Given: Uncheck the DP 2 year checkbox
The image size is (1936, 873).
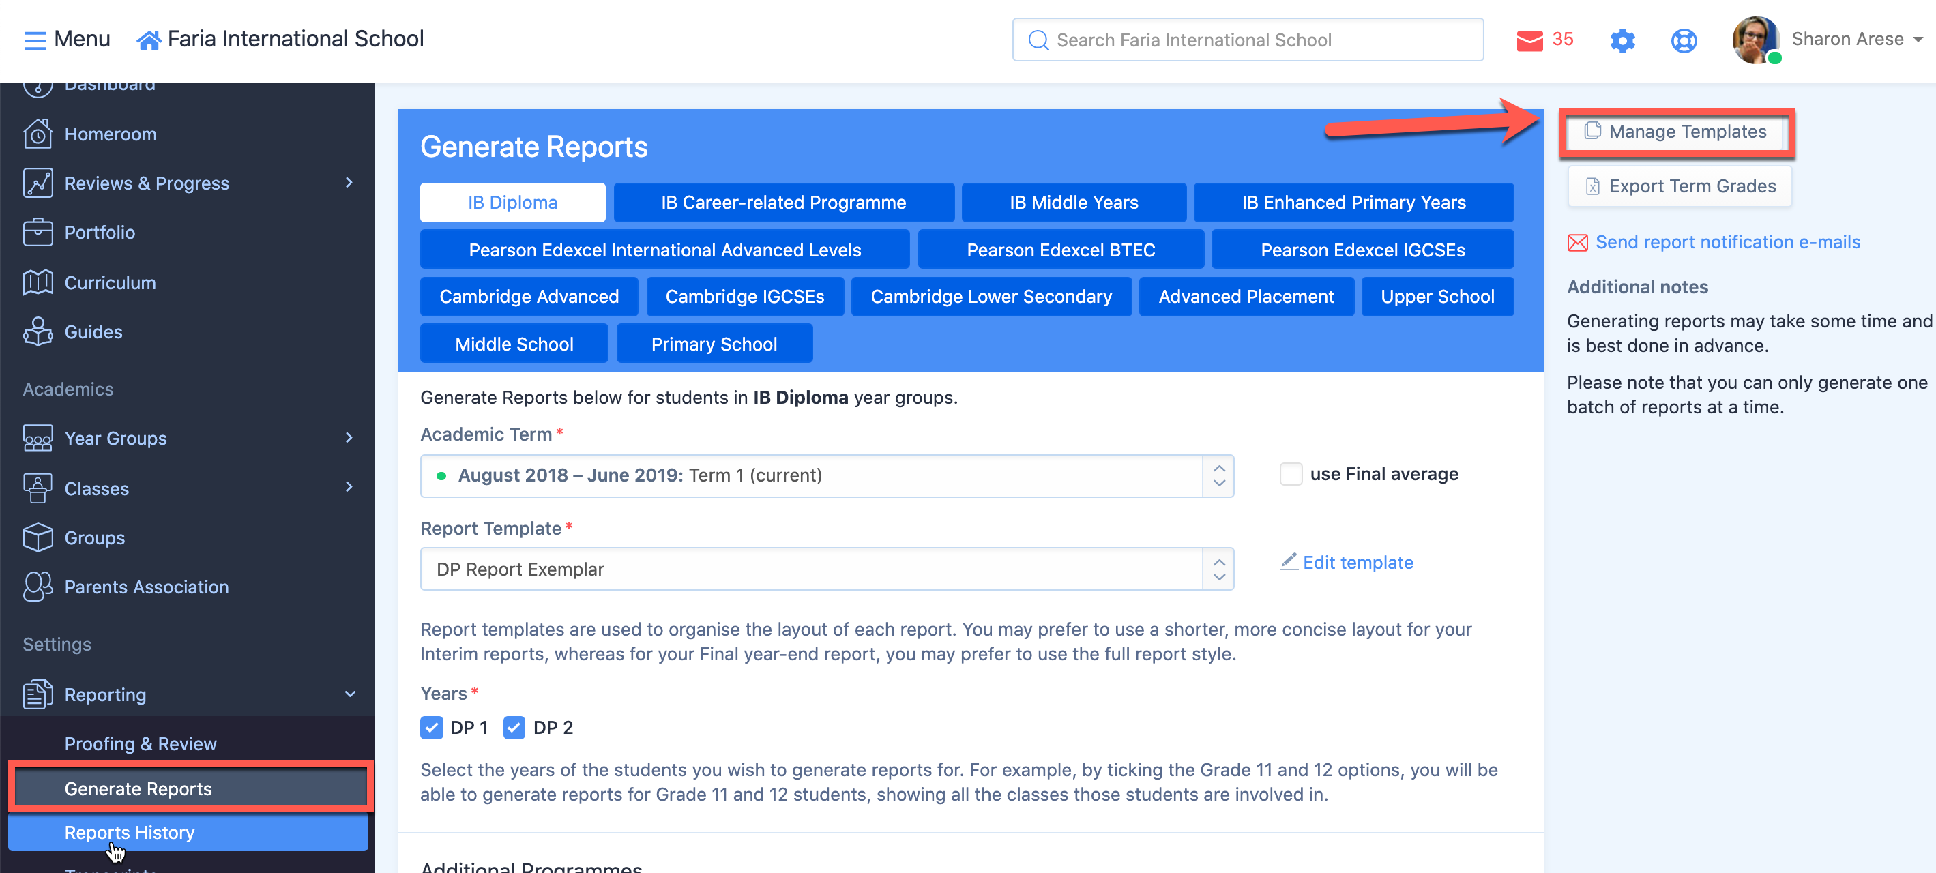Looking at the screenshot, I should coord(514,727).
